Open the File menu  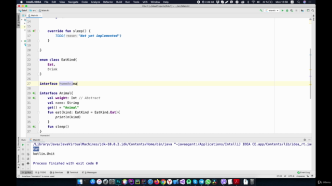46,2
